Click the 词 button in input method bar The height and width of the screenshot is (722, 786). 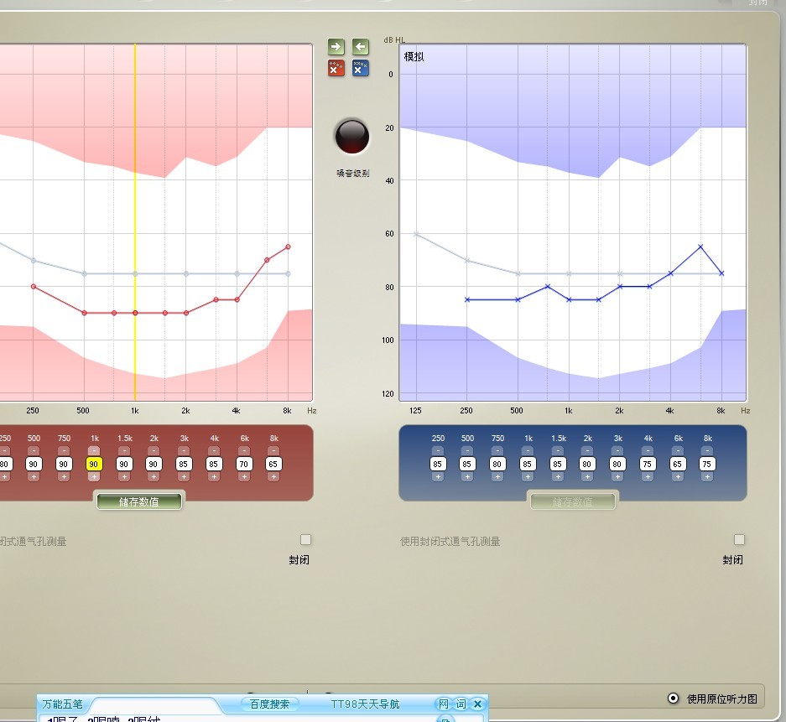click(461, 704)
